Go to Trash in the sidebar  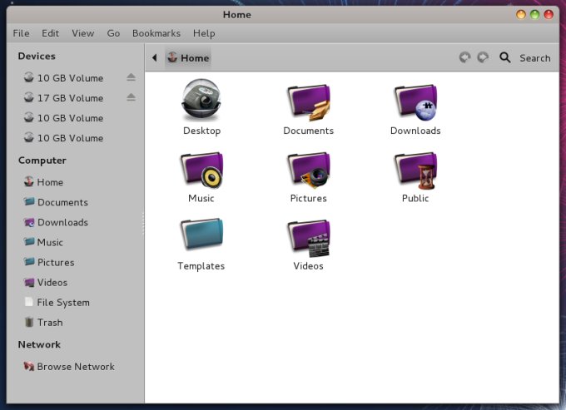coord(49,323)
